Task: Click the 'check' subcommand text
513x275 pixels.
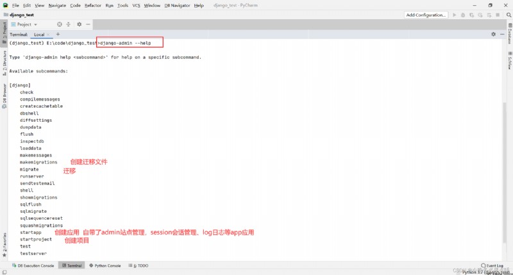Action: [x=26, y=92]
